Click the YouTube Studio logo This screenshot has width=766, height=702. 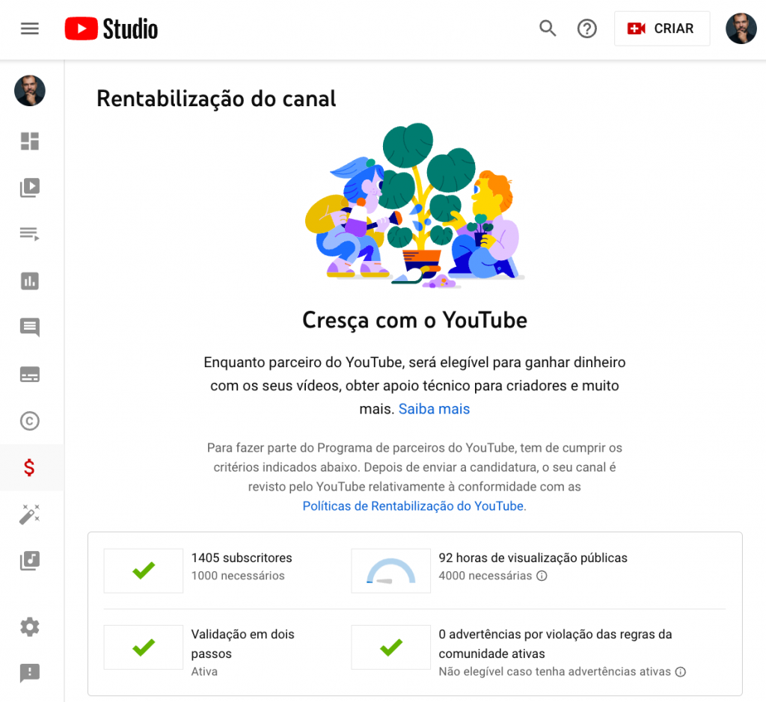point(111,29)
